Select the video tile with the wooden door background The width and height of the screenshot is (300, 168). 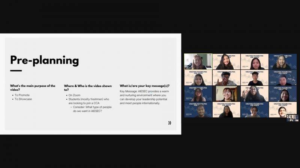coord(226,94)
